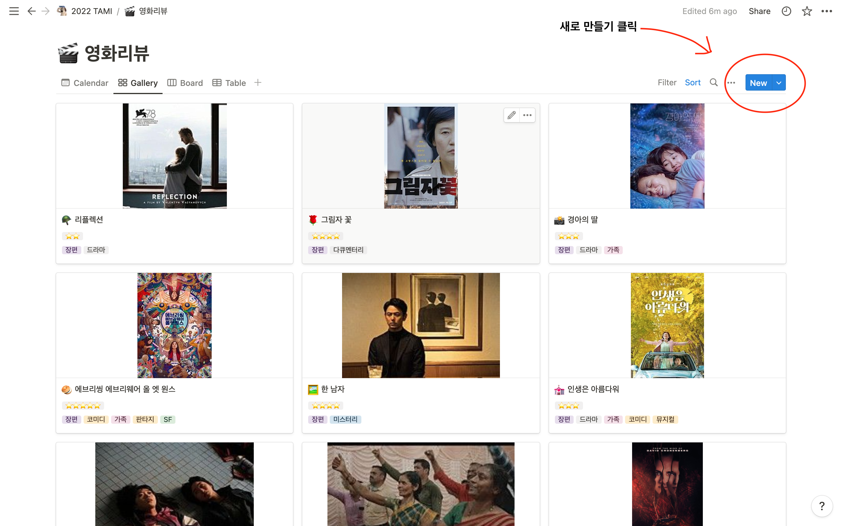Viewport: 842px width, 526px height.
Task: Click the camera icon on 경아의 딸
Action: coord(559,220)
